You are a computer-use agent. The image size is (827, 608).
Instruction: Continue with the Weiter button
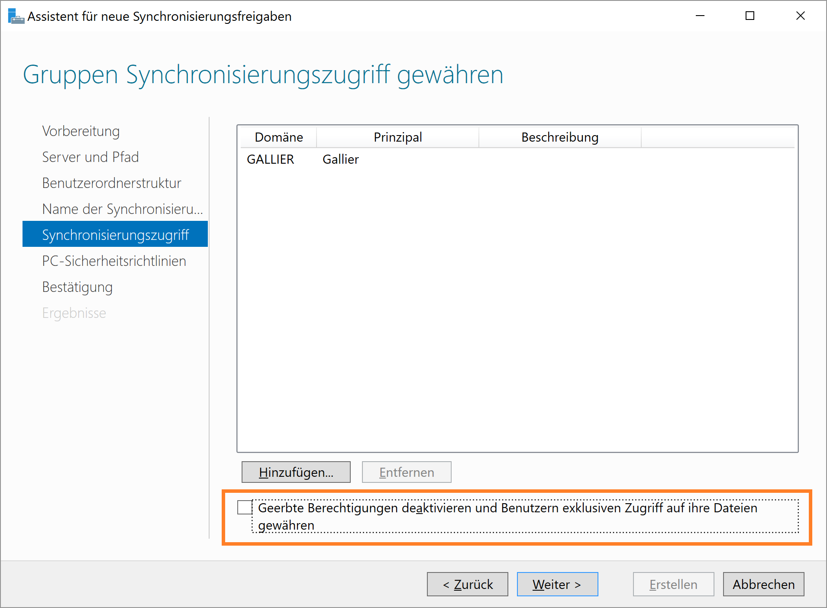[558, 584]
